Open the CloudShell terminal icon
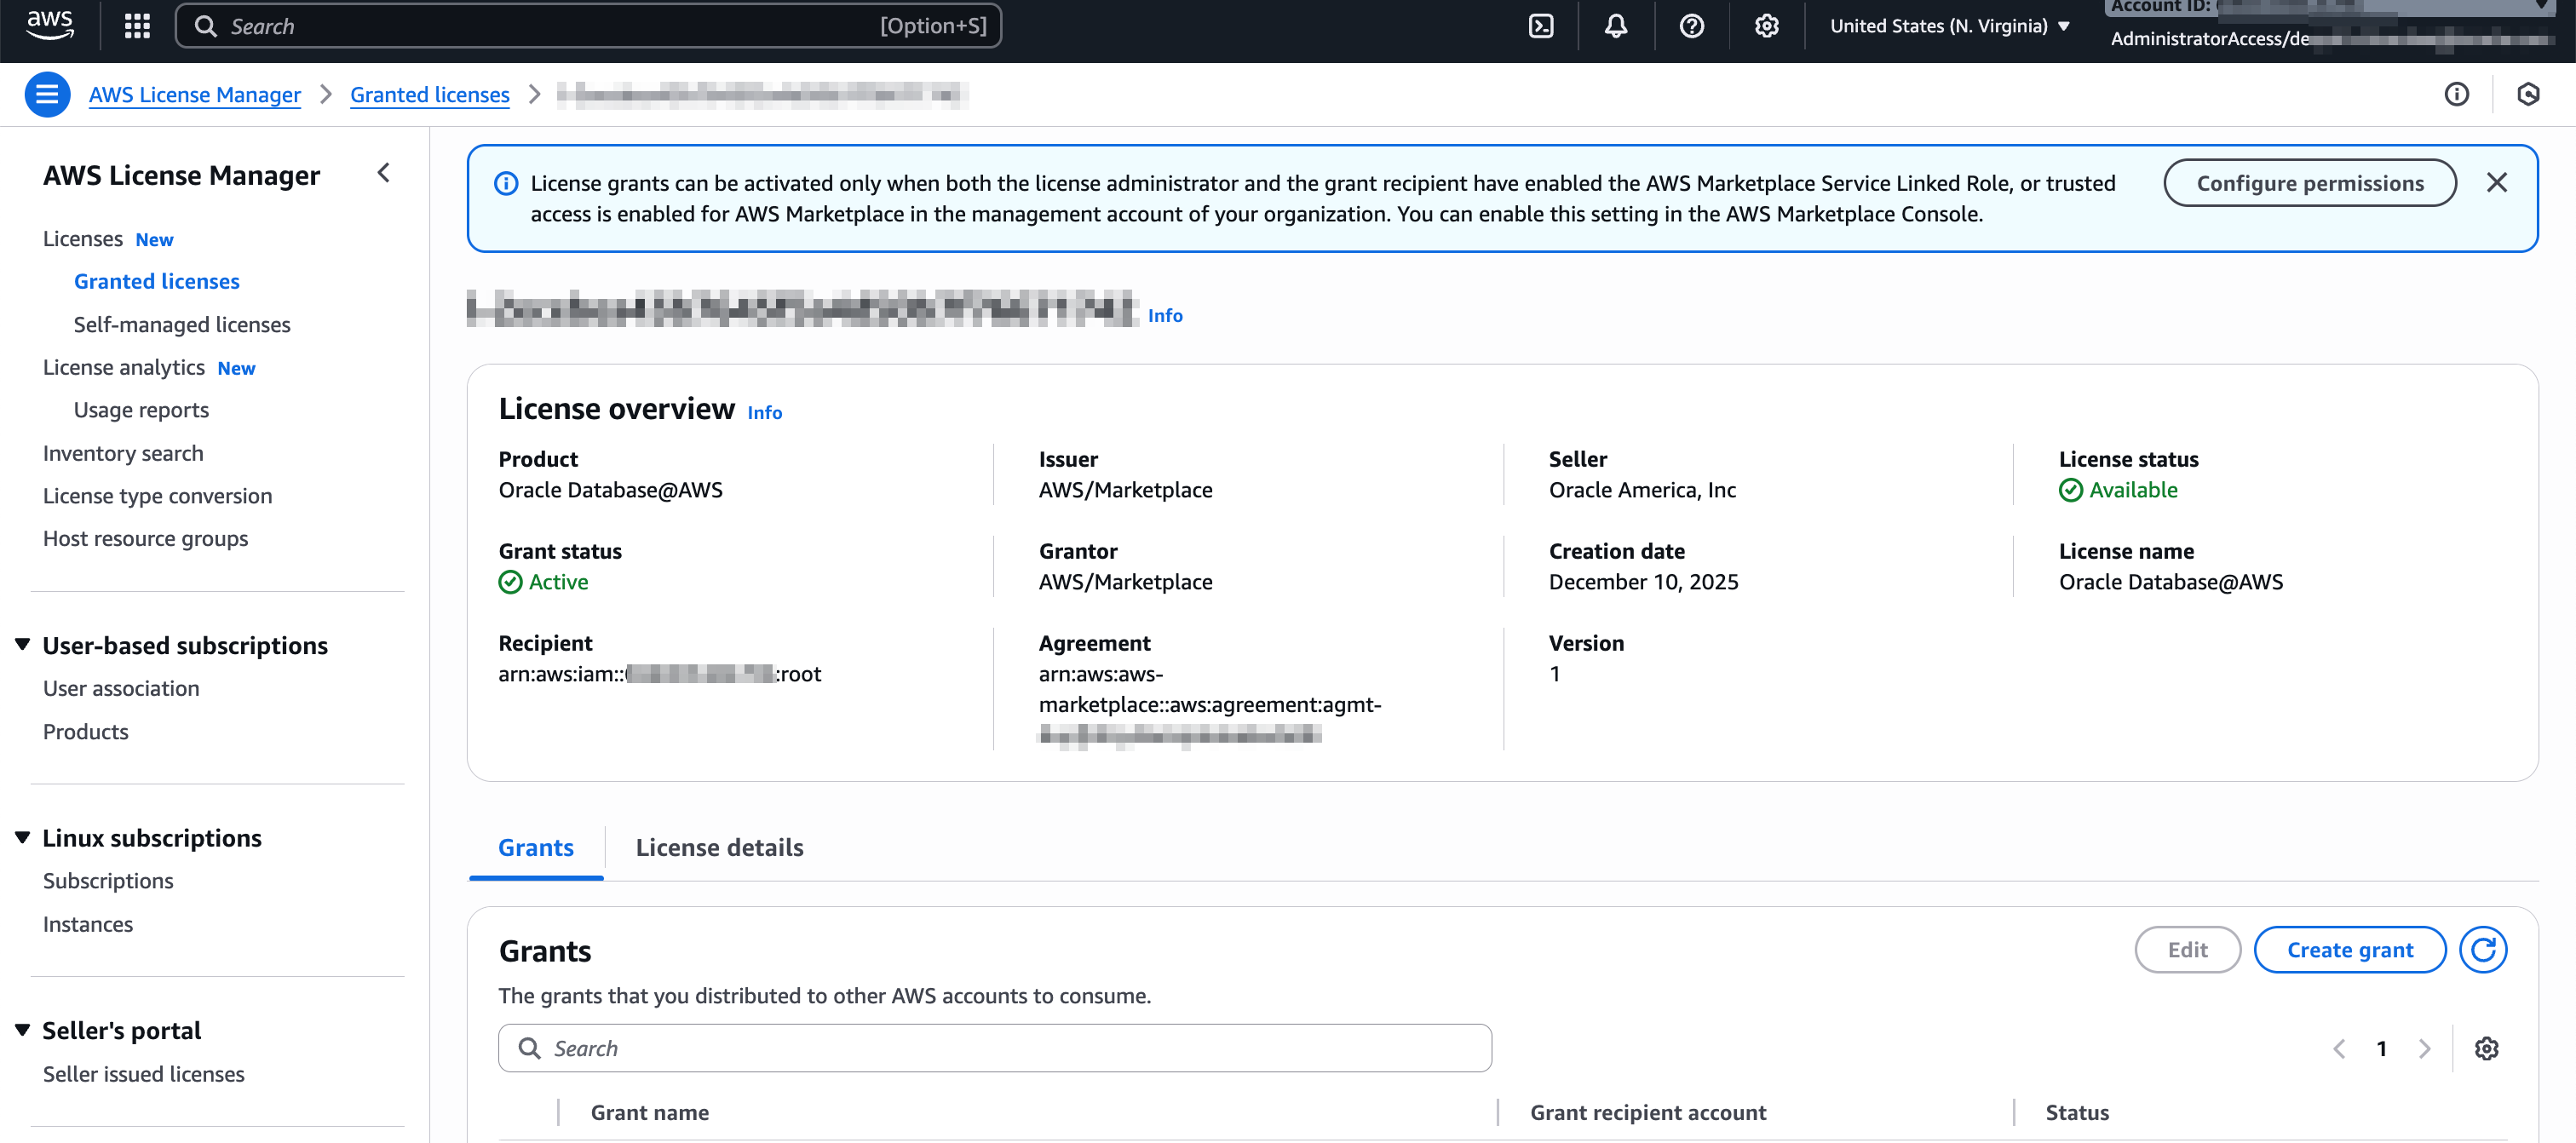Screen dimensions: 2576x1143 coord(1541,25)
